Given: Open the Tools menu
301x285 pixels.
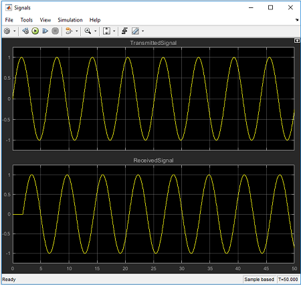Looking at the screenshot, I should coord(27,20).
